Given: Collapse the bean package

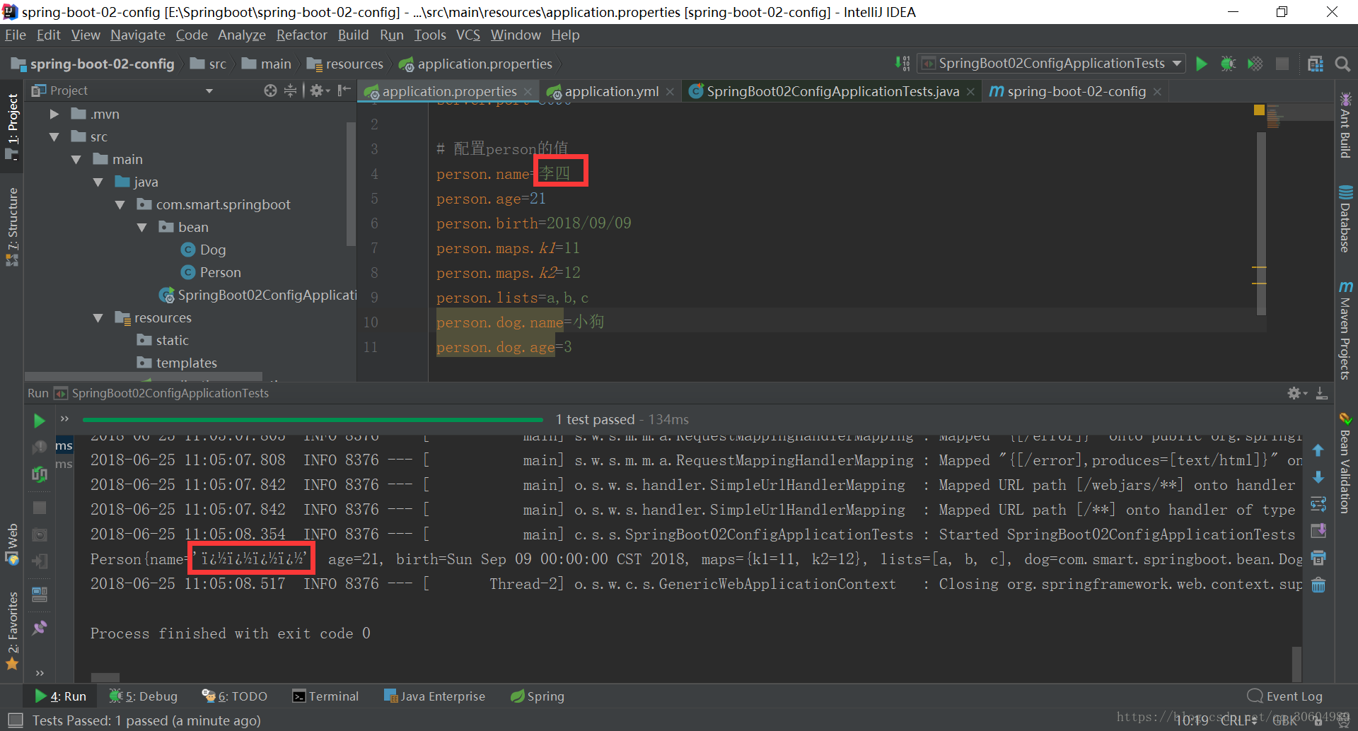Looking at the screenshot, I should pos(141,227).
